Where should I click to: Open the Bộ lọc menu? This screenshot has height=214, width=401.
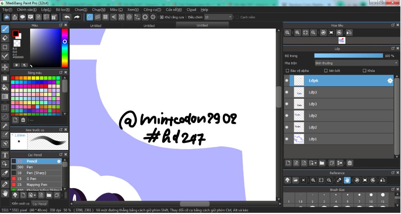pyautogui.click(x=63, y=10)
